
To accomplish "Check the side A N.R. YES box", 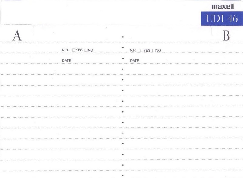I will coord(74,50).
